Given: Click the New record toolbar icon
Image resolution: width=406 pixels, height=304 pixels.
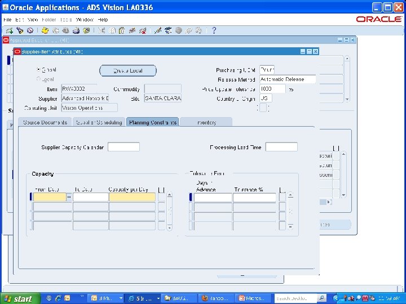Looking at the screenshot, I should (x=10, y=30).
